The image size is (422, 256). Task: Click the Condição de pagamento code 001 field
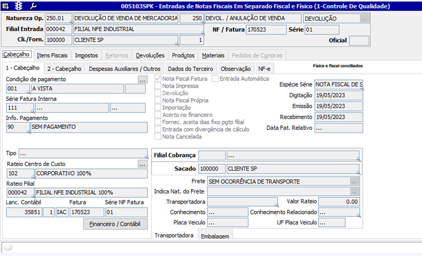(18, 88)
